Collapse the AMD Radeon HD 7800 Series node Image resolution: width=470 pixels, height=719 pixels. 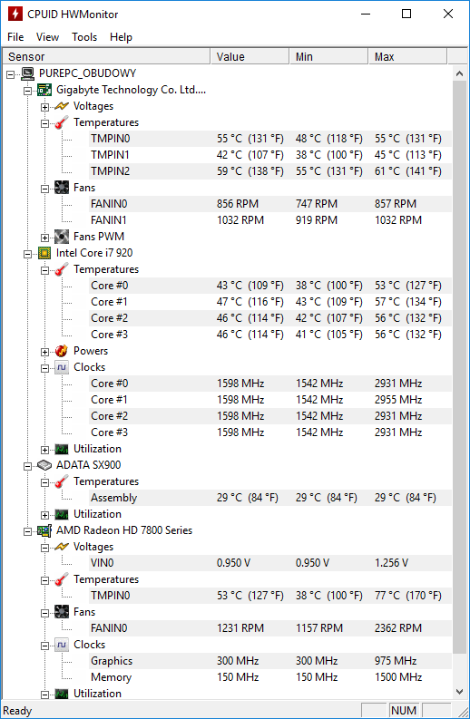(27, 531)
